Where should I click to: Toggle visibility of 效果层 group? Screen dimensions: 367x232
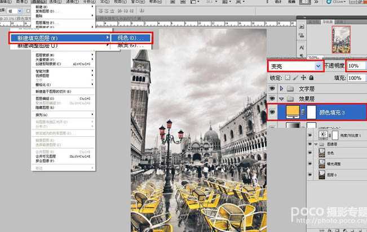(x=272, y=99)
